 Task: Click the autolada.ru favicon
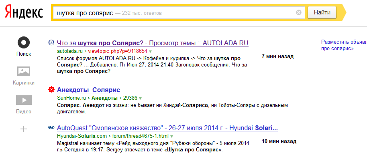coord(51,42)
